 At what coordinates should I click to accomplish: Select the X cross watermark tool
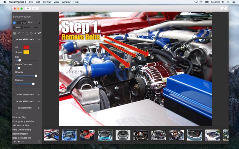19,33
